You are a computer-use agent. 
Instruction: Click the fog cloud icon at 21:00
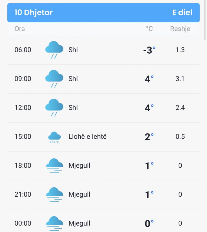(54, 194)
